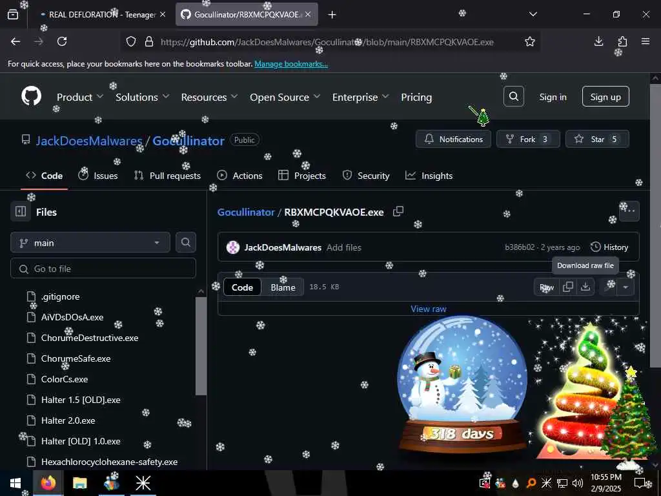Open Halter 2.0.exe in the file tree
Screen dimensions: 661x496
68,420
